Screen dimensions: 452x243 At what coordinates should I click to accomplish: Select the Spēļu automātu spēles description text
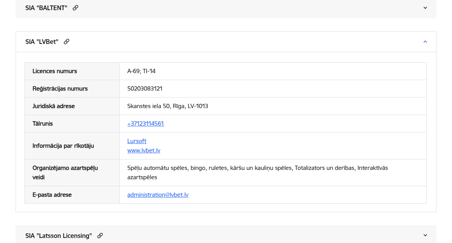click(x=257, y=173)
